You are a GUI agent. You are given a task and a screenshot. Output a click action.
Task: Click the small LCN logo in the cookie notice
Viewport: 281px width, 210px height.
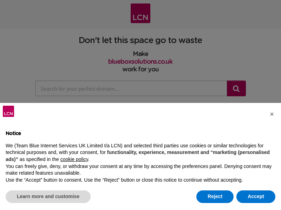click(x=8, y=111)
